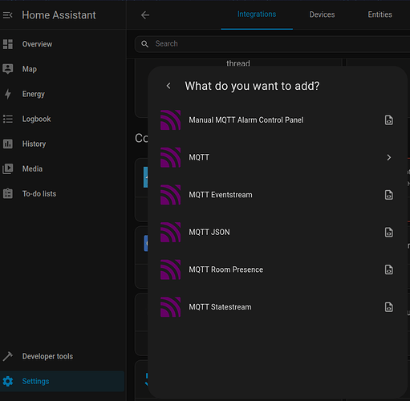The image size is (410, 401).
Task: Click the Overview dashboard icon
Action: click(8, 44)
